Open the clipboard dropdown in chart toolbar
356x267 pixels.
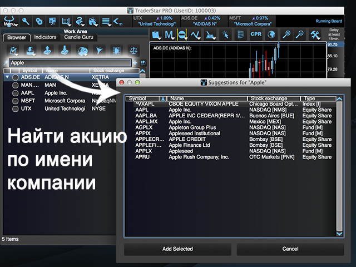pyautogui.click(x=156, y=35)
